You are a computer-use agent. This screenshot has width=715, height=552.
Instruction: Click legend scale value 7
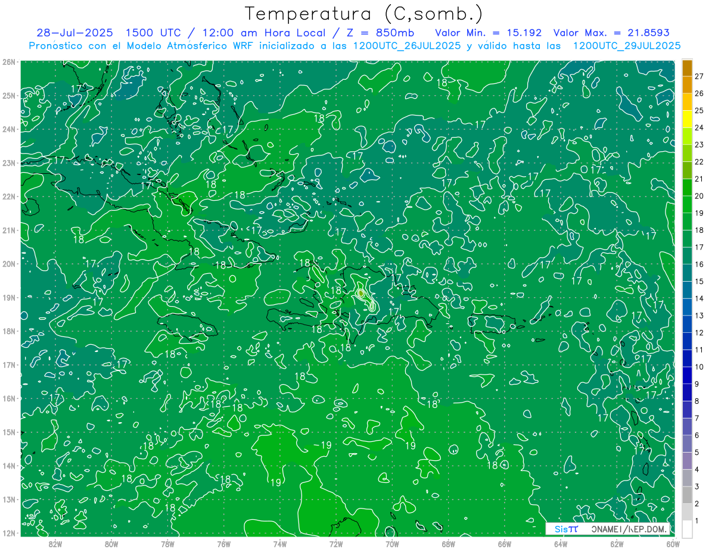pos(698,418)
